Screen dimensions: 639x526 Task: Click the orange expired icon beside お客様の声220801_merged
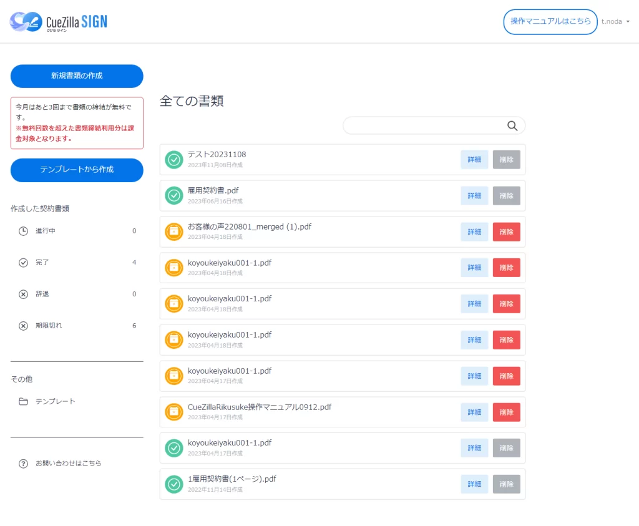click(174, 231)
